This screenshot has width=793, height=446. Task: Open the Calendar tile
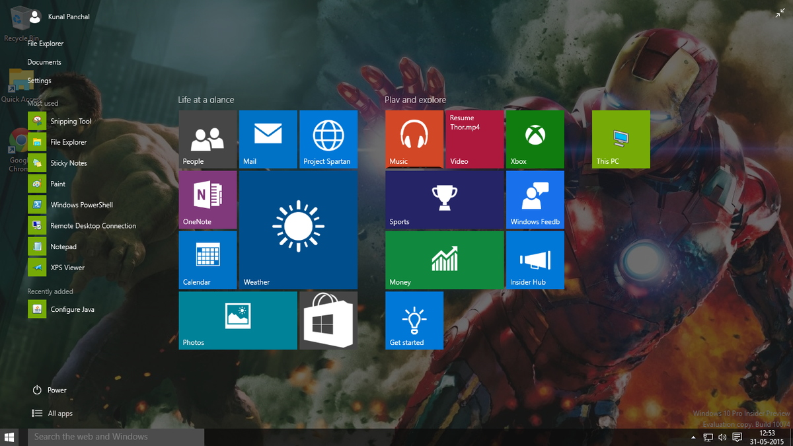click(208, 260)
